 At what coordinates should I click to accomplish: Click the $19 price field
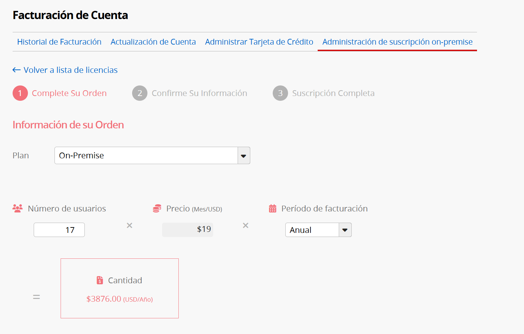(x=188, y=229)
